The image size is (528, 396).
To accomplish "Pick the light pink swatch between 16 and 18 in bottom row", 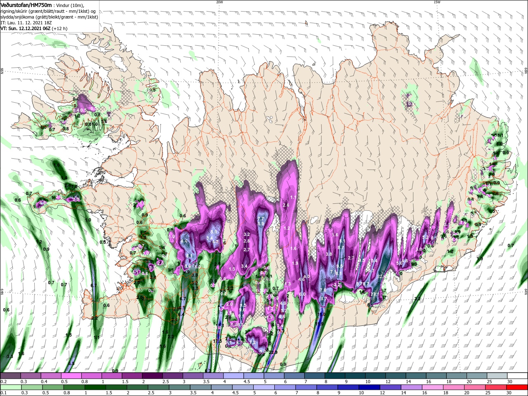I will pyautogui.click(x=432, y=387).
